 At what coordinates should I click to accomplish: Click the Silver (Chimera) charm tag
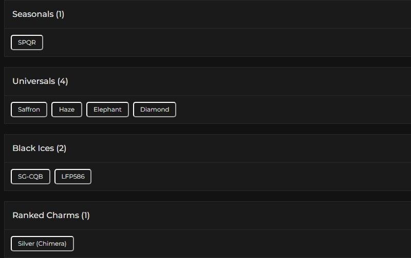click(x=42, y=244)
